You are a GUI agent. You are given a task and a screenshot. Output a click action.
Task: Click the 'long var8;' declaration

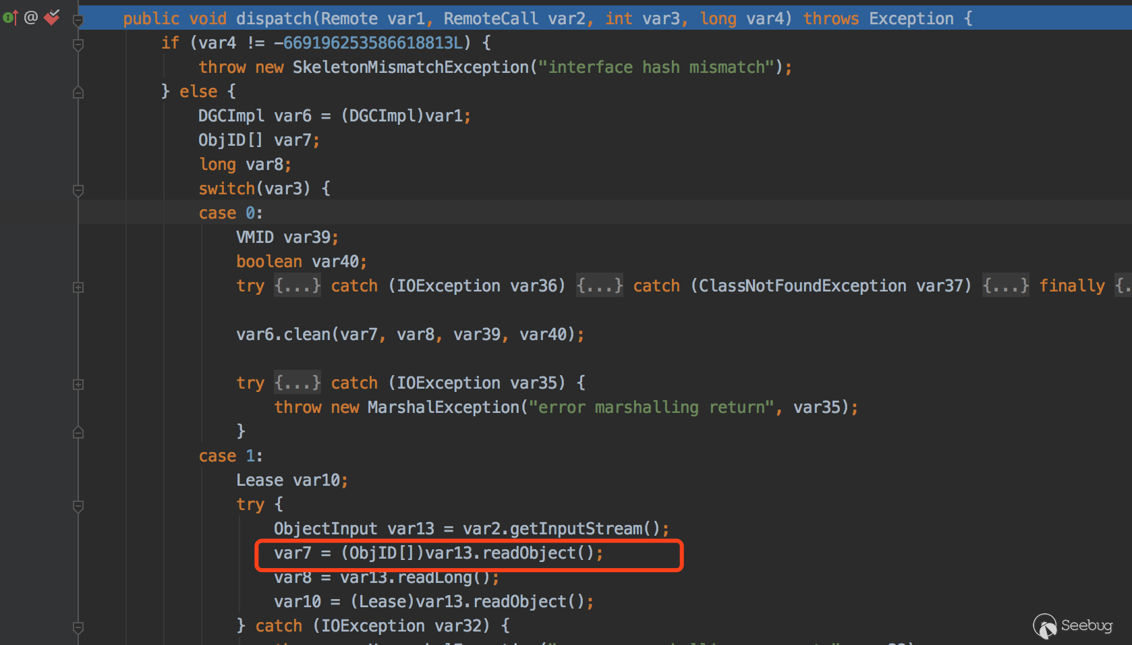point(245,165)
